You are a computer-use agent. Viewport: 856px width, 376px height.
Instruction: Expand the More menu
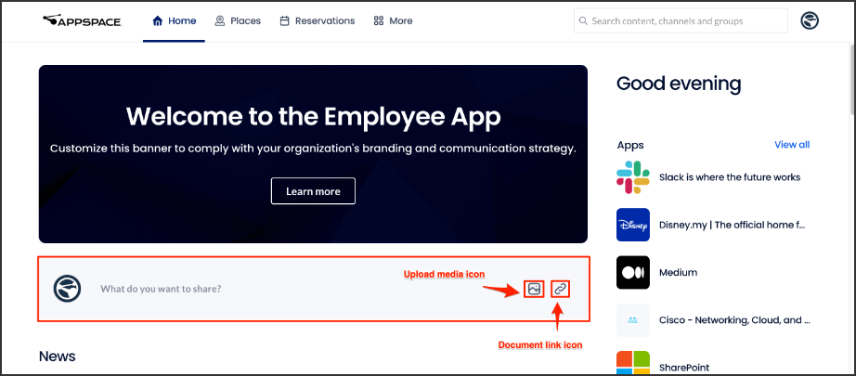[x=393, y=20]
